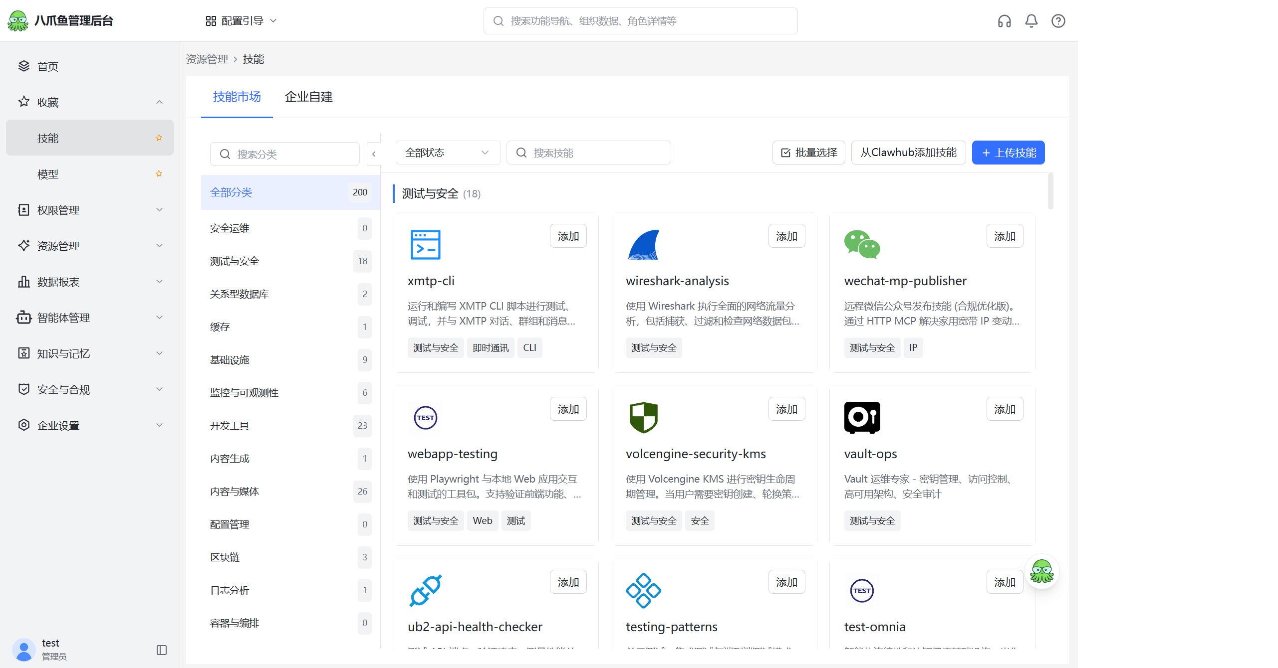Add the vault-ops skill
The width and height of the screenshot is (1278, 668).
tap(1005, 409)
